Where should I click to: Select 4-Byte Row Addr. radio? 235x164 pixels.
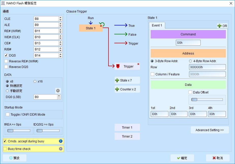click(190, 61)
